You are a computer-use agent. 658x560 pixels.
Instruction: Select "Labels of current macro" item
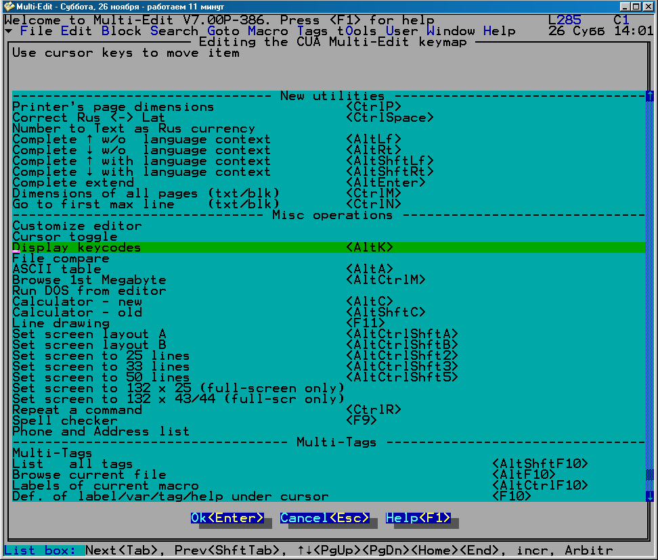tap(328, 486)
